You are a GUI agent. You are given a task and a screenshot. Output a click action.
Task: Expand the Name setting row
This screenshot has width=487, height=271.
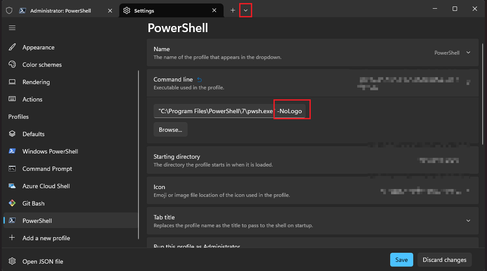(x=313, y=53)
